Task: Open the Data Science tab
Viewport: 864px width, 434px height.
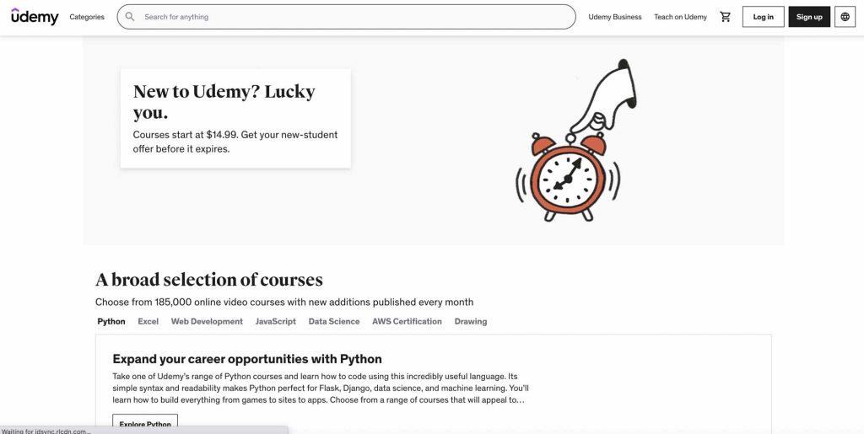Action: (x=334, y=321)
